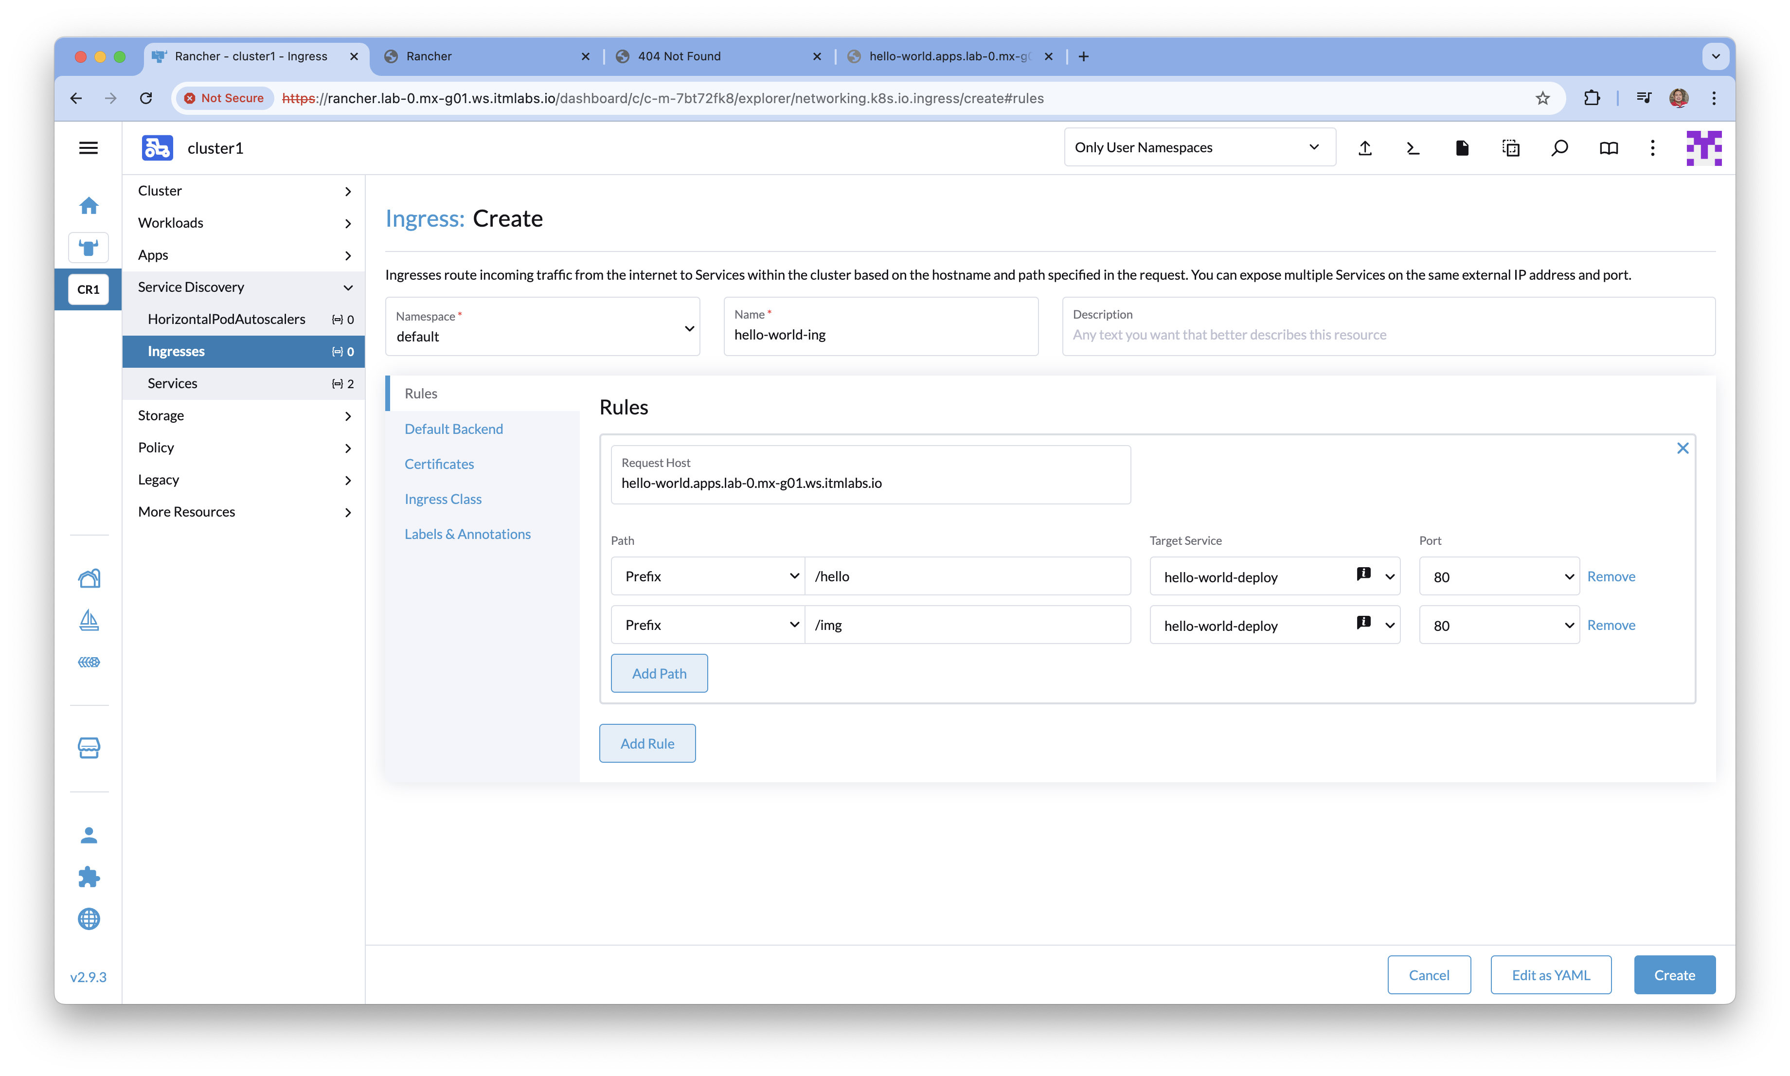
Task: Go to Home using house icon
Action: point(89,206)
